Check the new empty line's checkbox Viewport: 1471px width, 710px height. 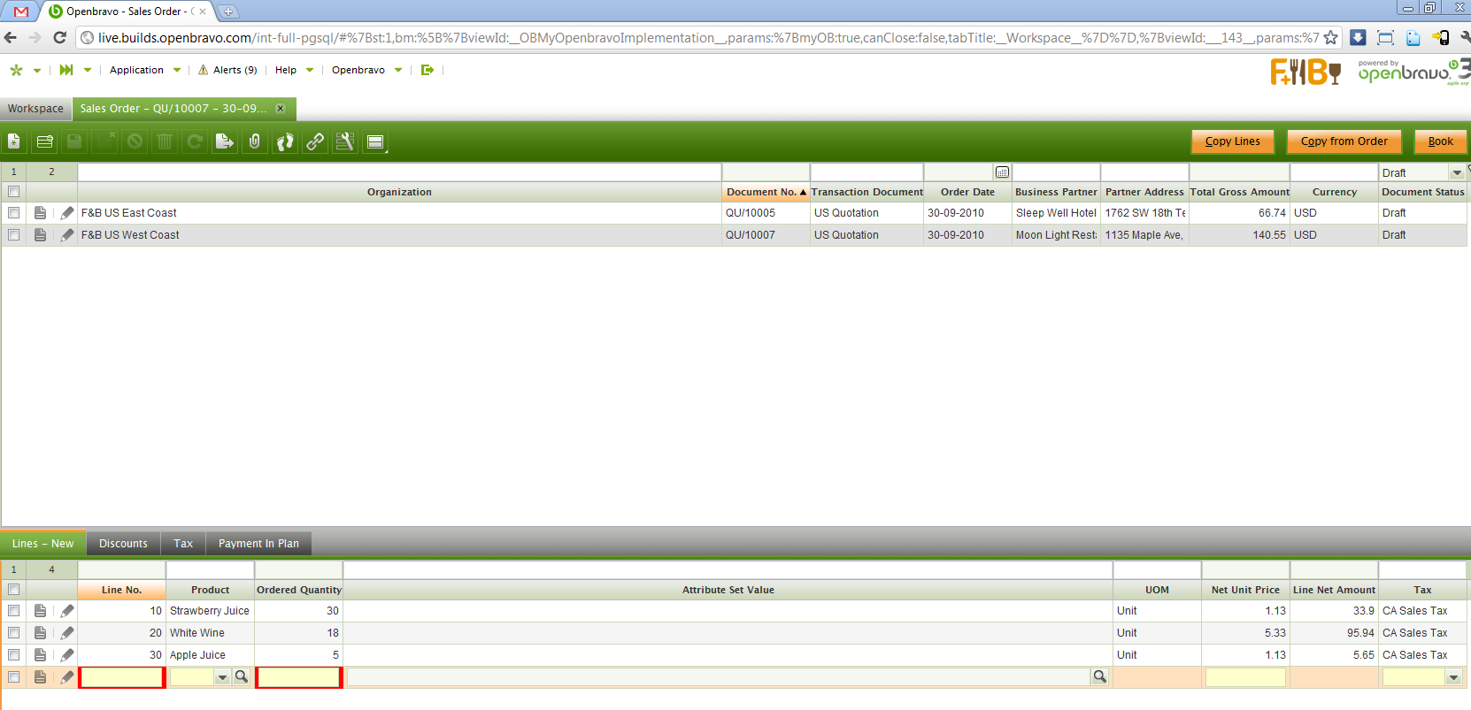point(13,677)
